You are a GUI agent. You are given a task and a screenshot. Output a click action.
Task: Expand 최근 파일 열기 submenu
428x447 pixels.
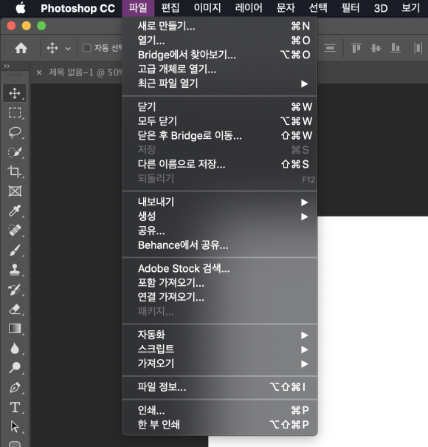point(220,83)
